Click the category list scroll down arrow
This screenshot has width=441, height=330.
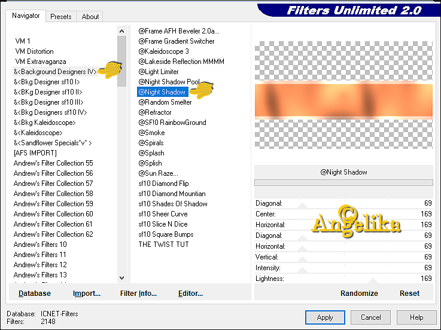(122, 278)
